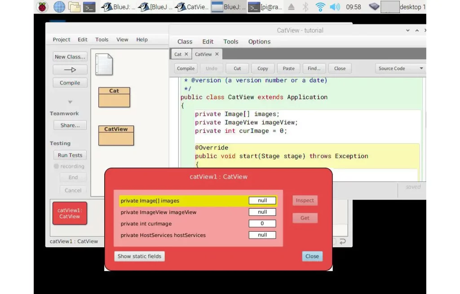The image size is (460, 294).
Task: Open the Raspberry Pi main menu
Action: (x=42, y=7)
